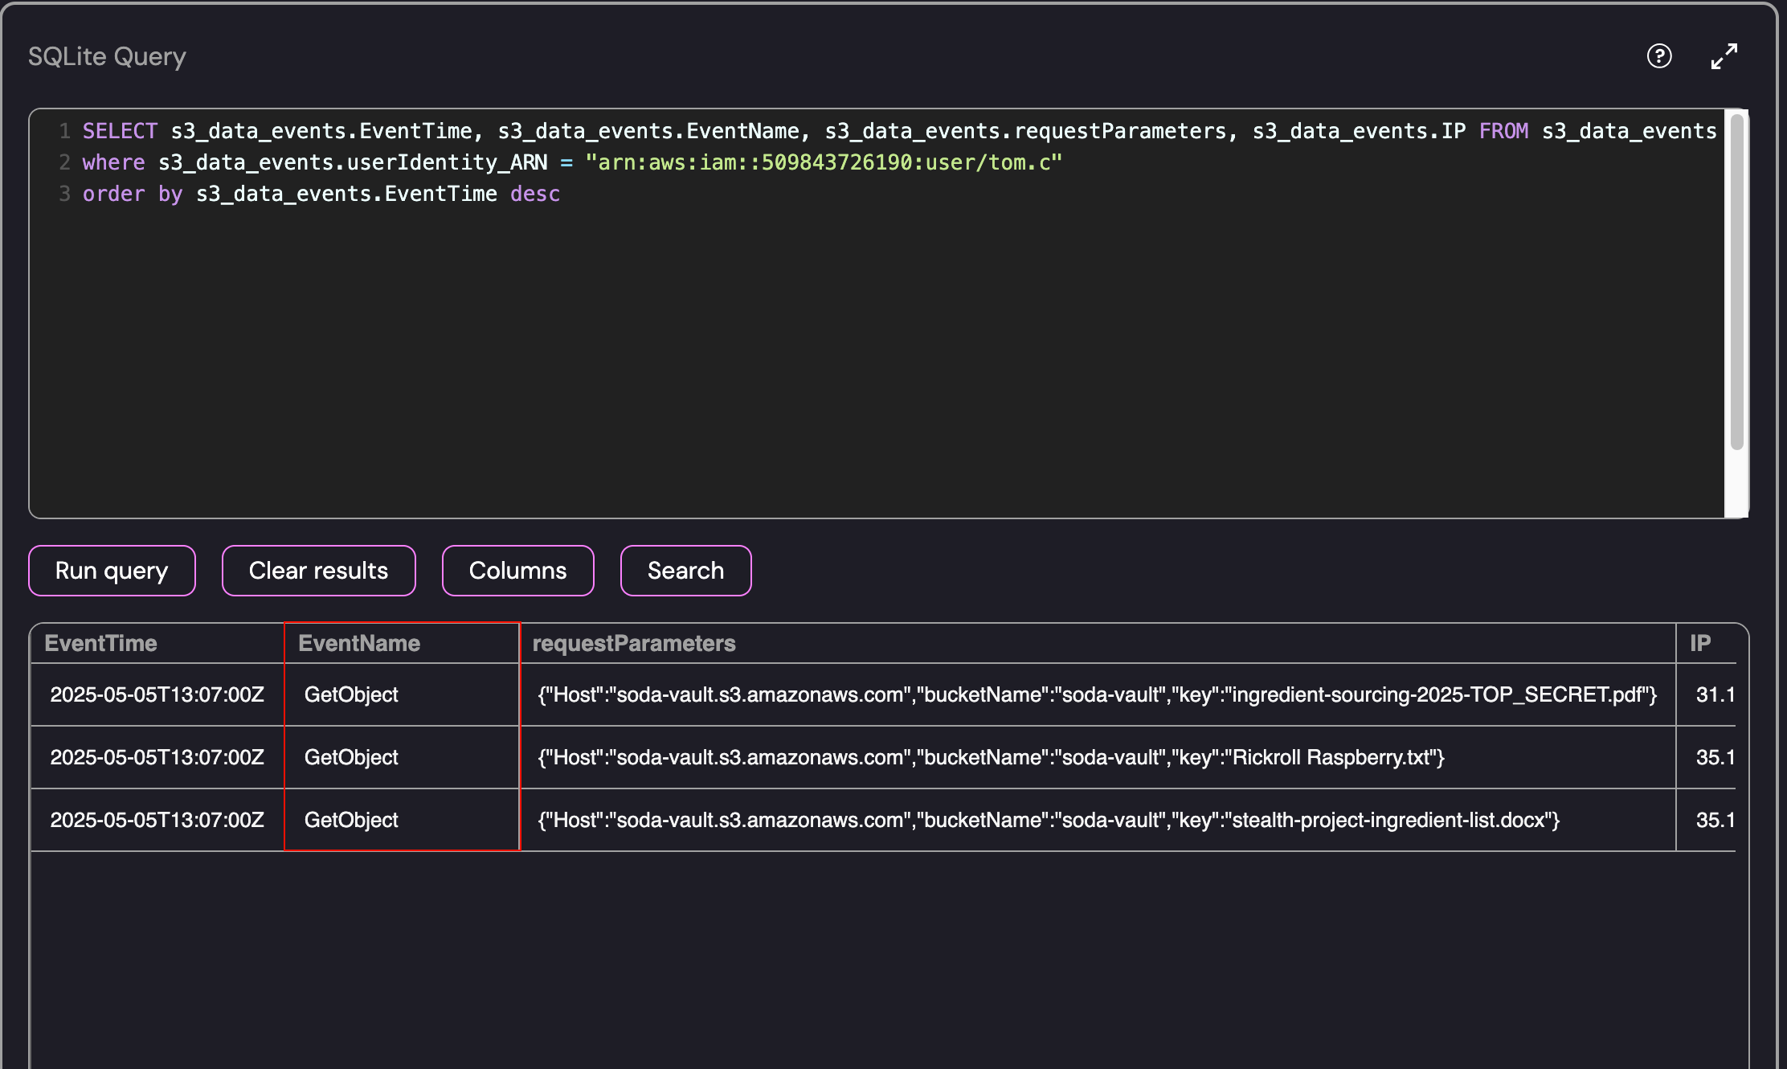The width and height of the screenshot is (1787, 1069).
Task: Click the stealth-project-ingredient-list.docx cell
Action: coord(1049,820)
